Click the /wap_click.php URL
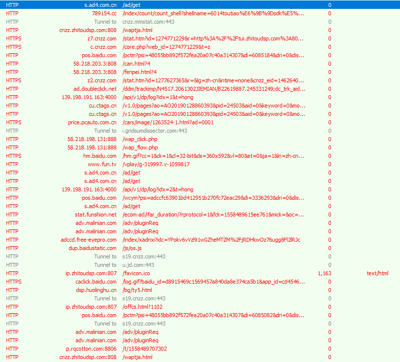The height and width of the screenshot is (362, 400). pos(140,139)
